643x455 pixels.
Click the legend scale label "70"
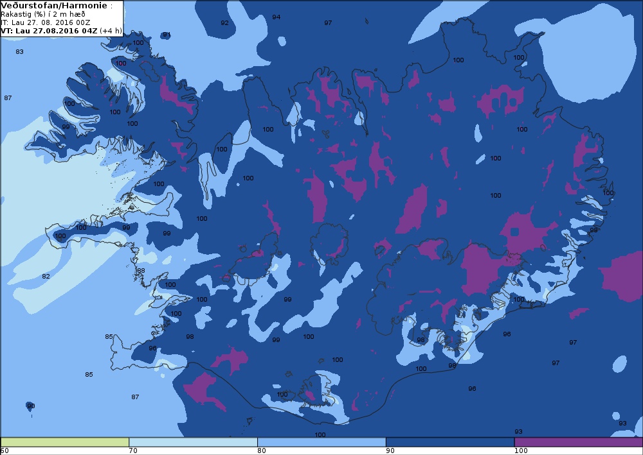point(133,451)
